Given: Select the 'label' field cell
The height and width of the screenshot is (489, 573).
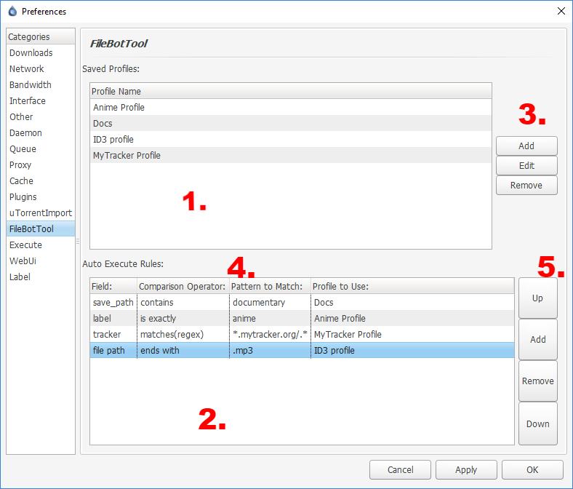Looking at the screenshot, I should [113, 319].
